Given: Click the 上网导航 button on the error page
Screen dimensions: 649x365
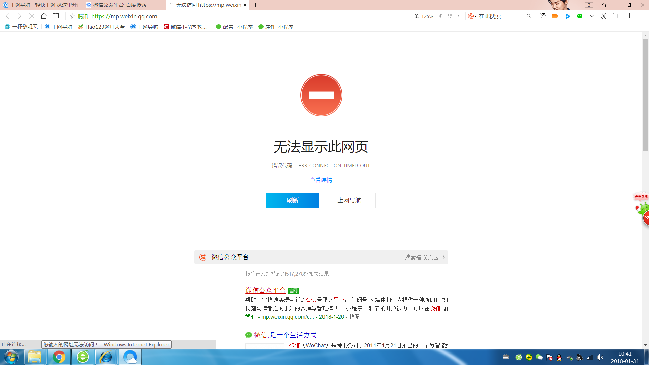Looking at the screenshot, I should tap(349, 200).
